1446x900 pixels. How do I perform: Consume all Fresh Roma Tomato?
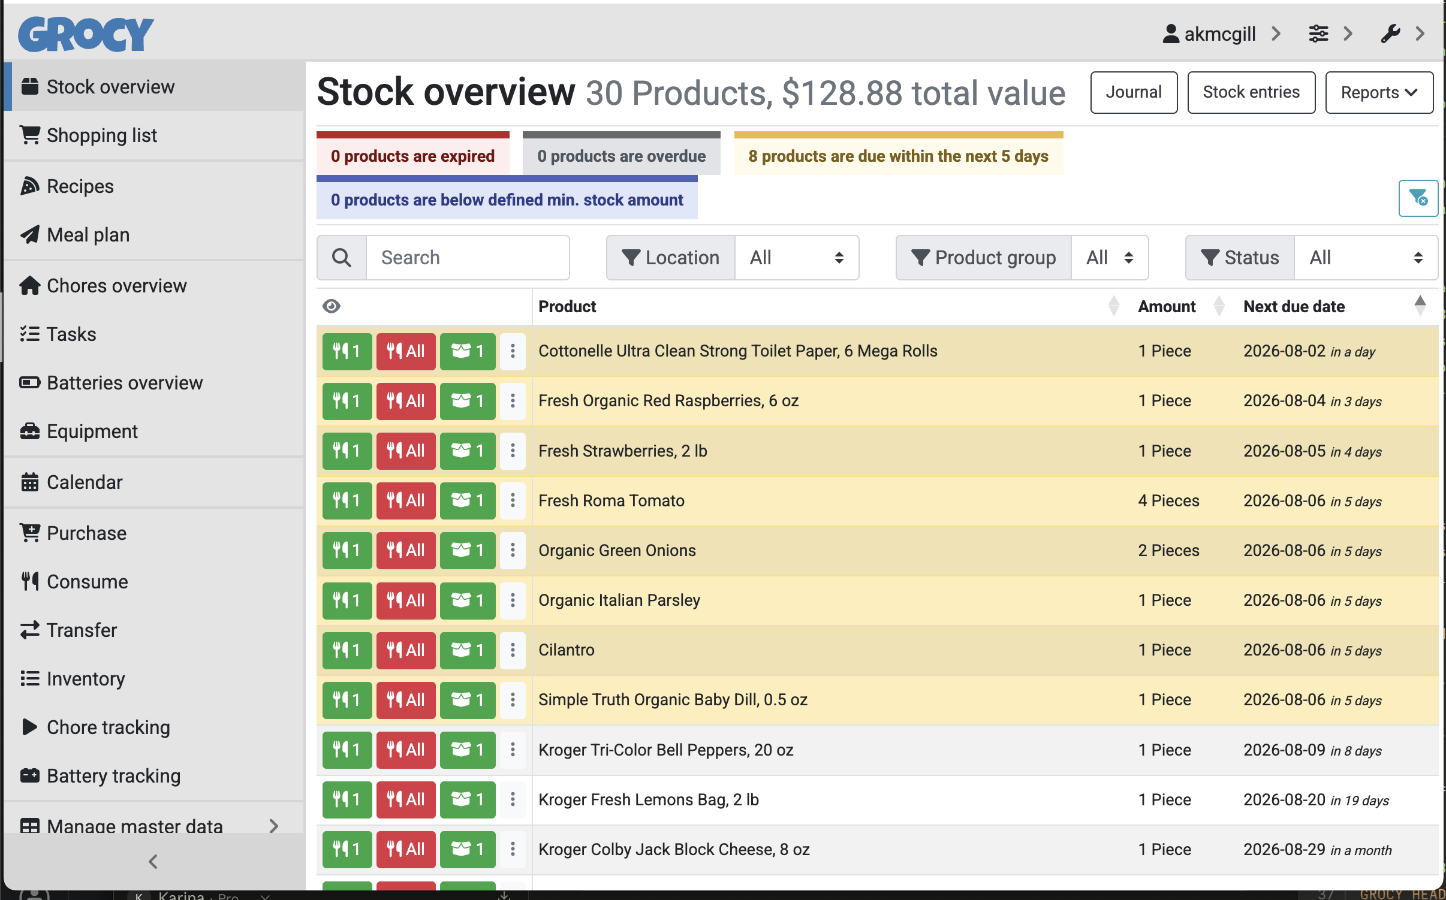click(x=406, y=500)
